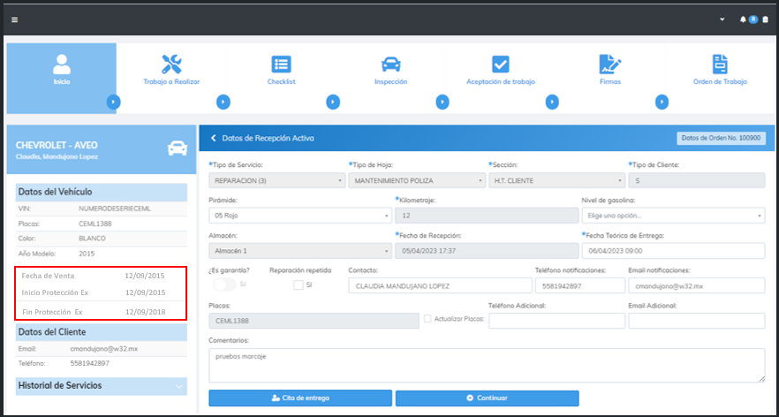Click the Continuar button
The height and width of the screenshot is (417, 779).
[x=487, y=398]
